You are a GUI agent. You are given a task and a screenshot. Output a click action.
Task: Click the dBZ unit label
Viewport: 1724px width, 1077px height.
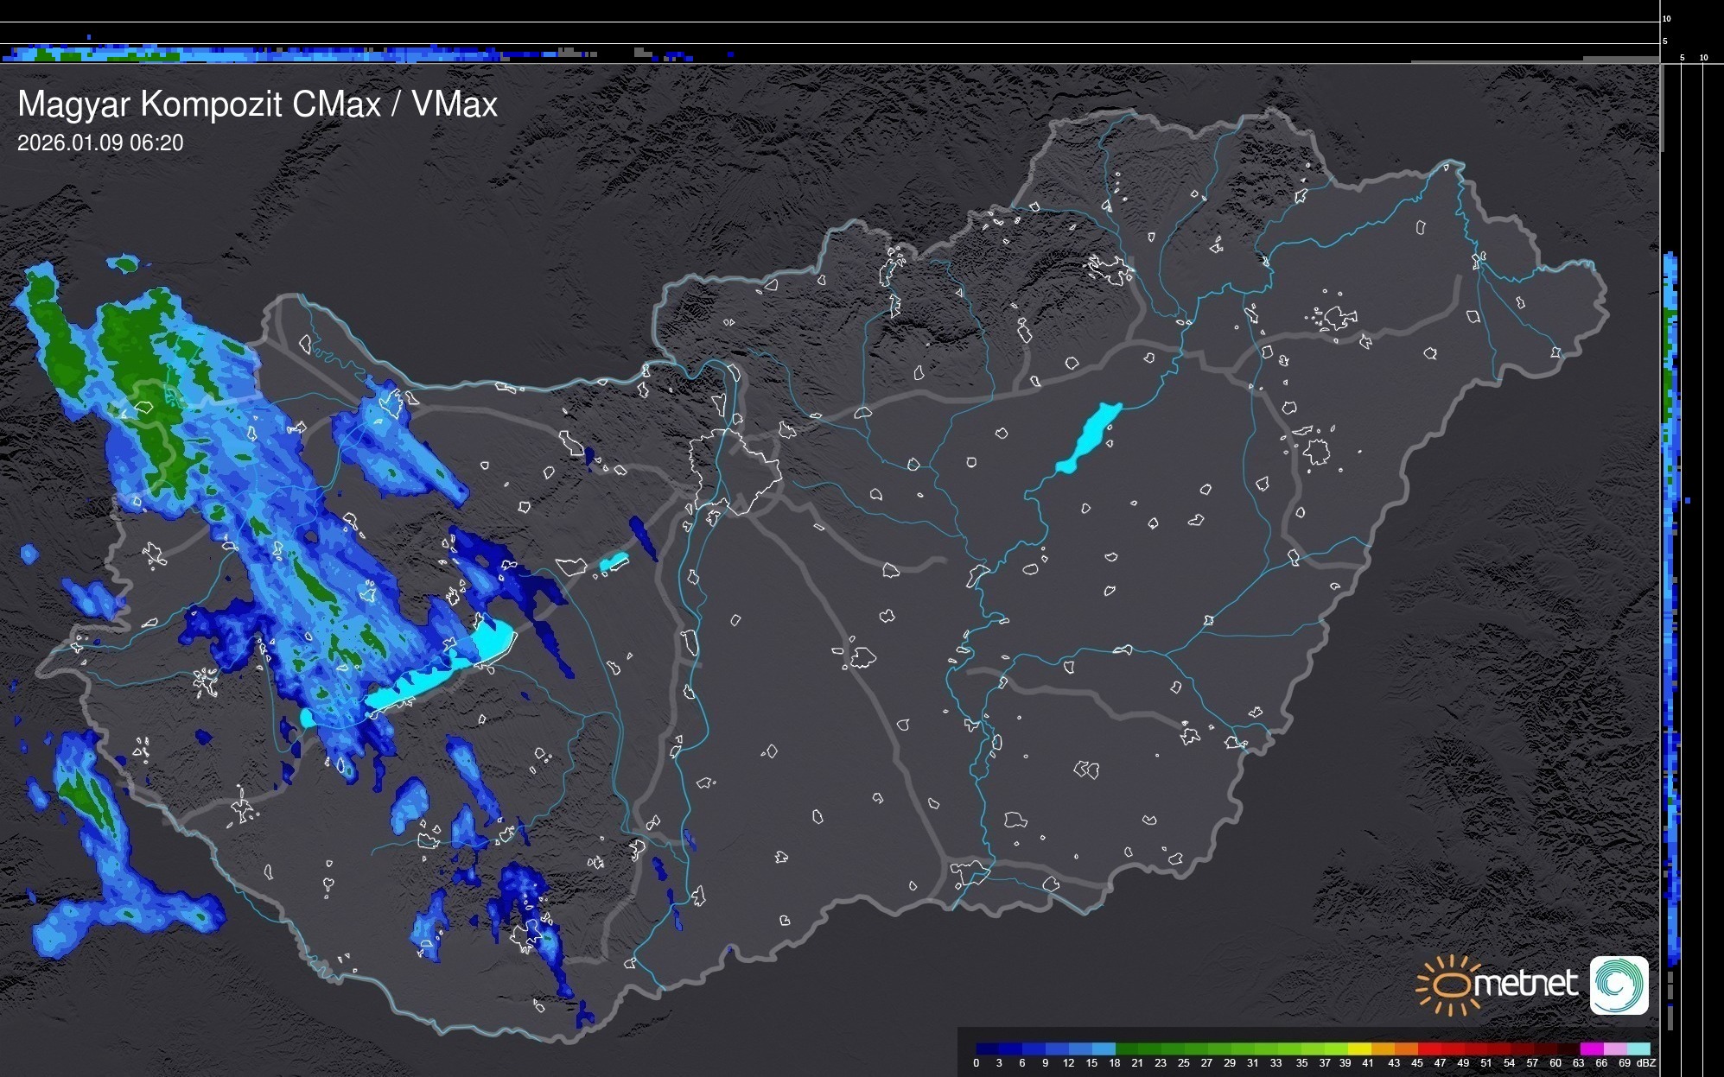[x=1646, y=1063]
